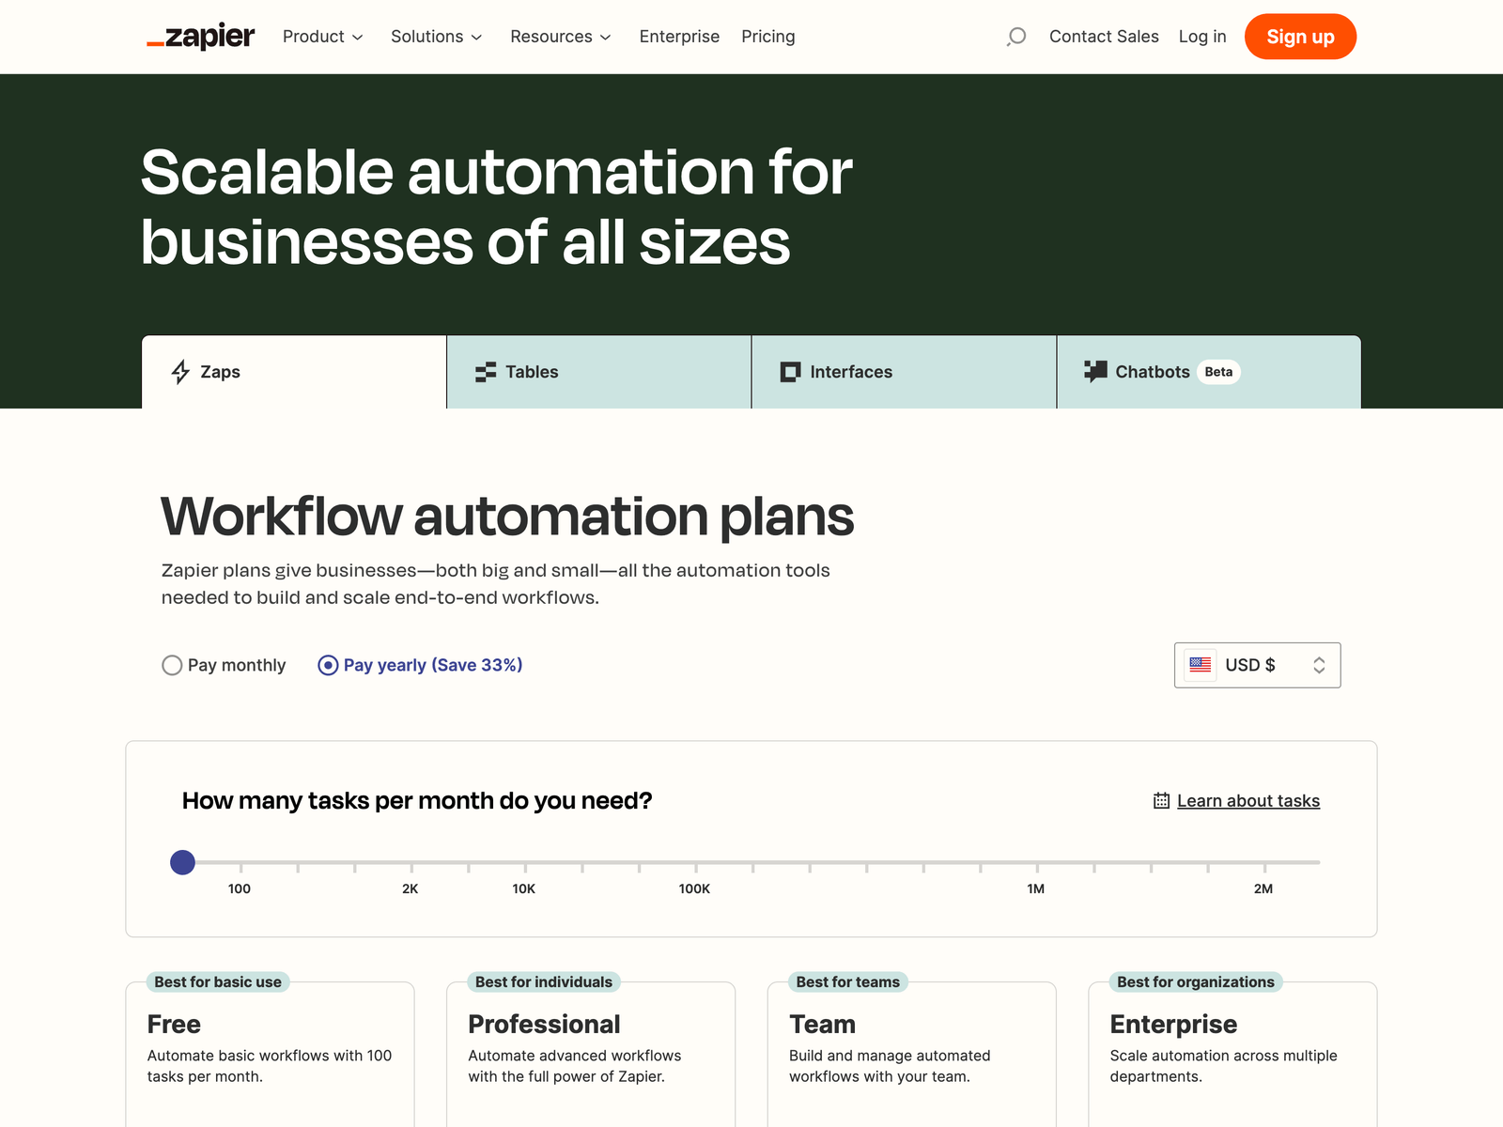
Task: Select the Team plan heading
Action: click(x=822, y=1024)
